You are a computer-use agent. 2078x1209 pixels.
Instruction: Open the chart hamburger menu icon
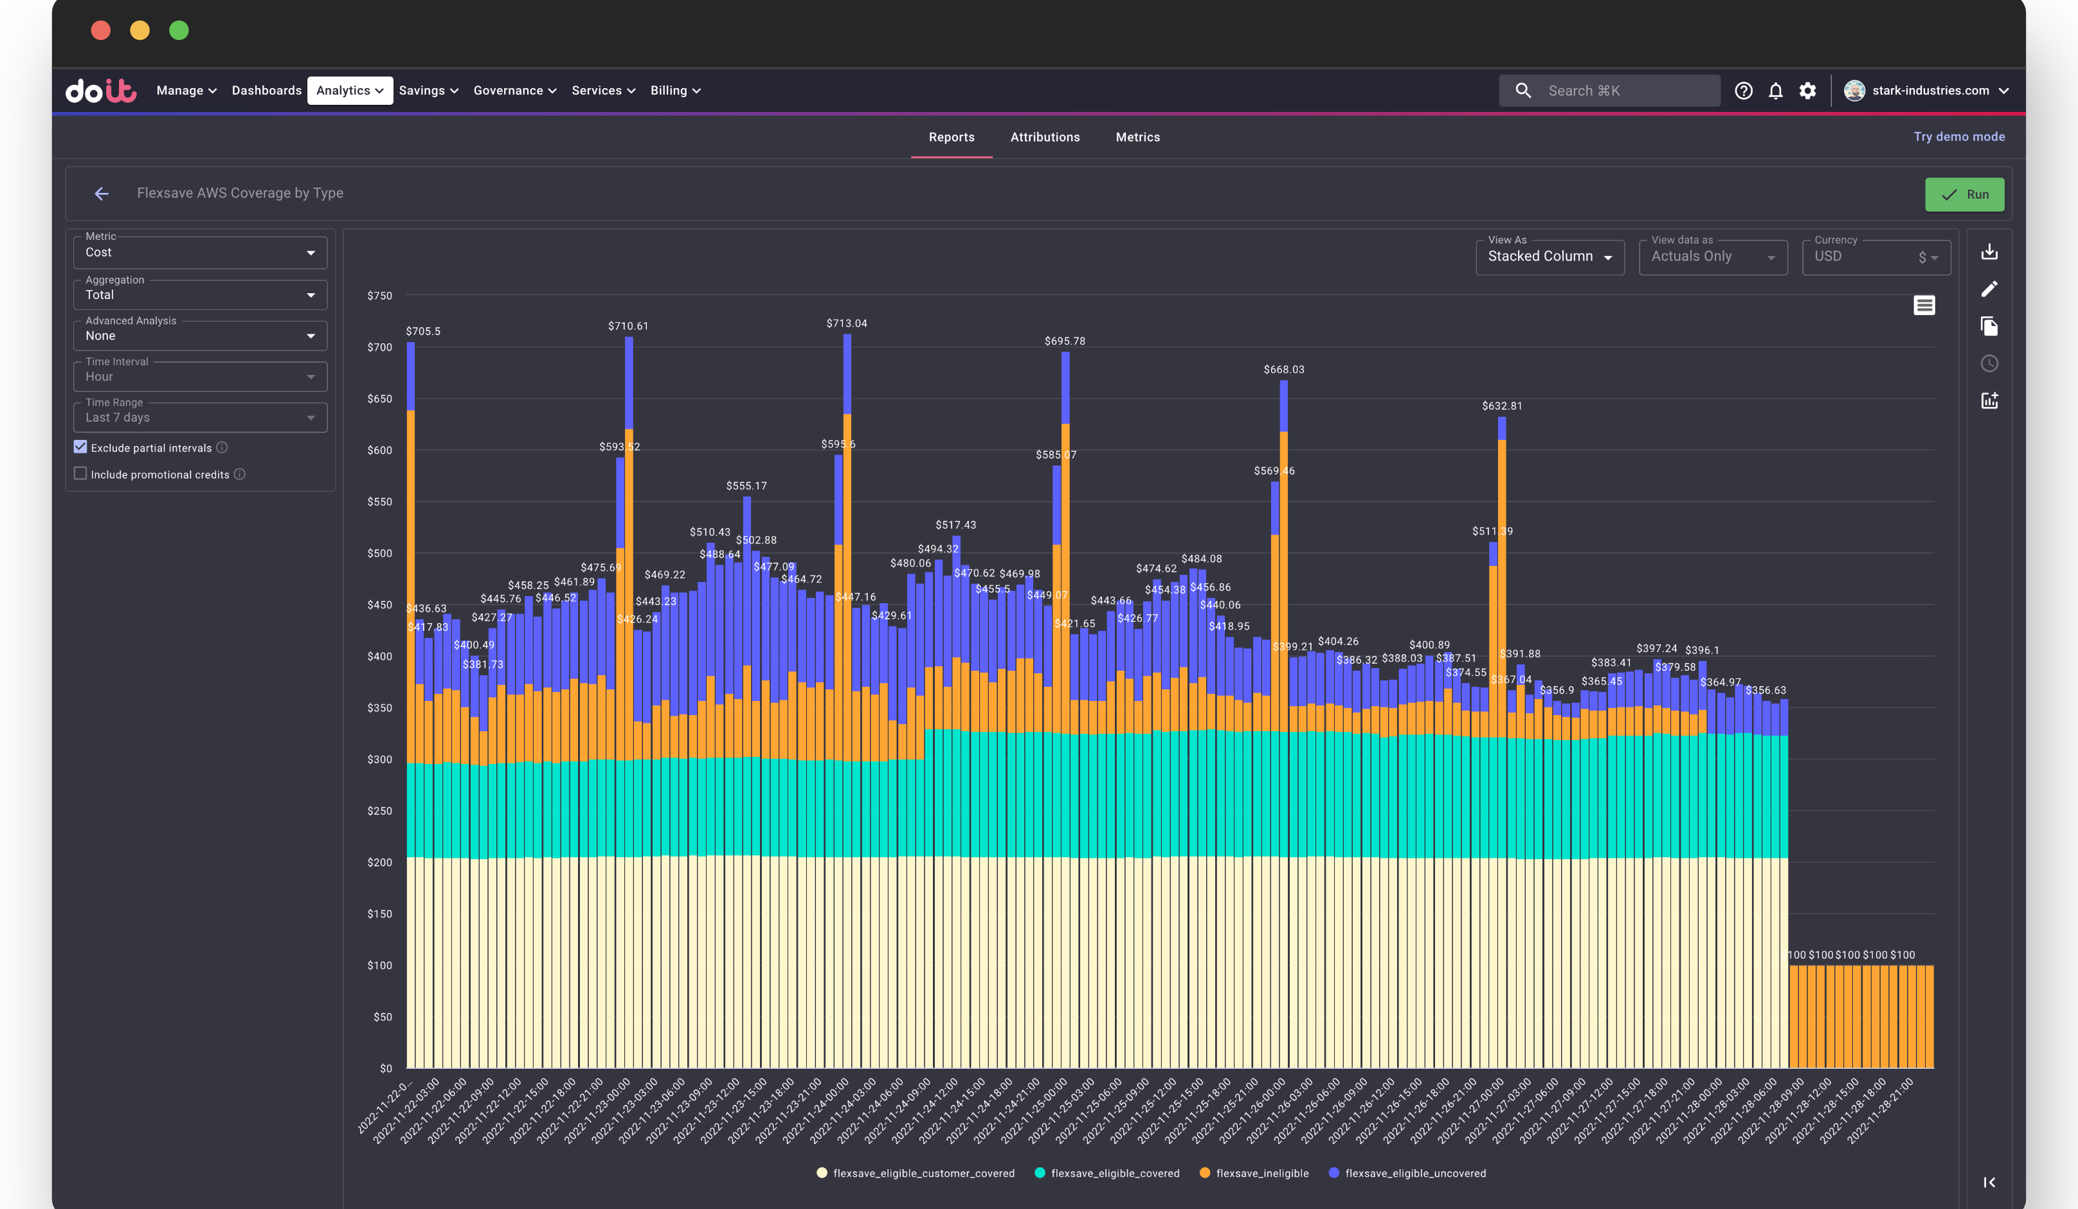1924,305
